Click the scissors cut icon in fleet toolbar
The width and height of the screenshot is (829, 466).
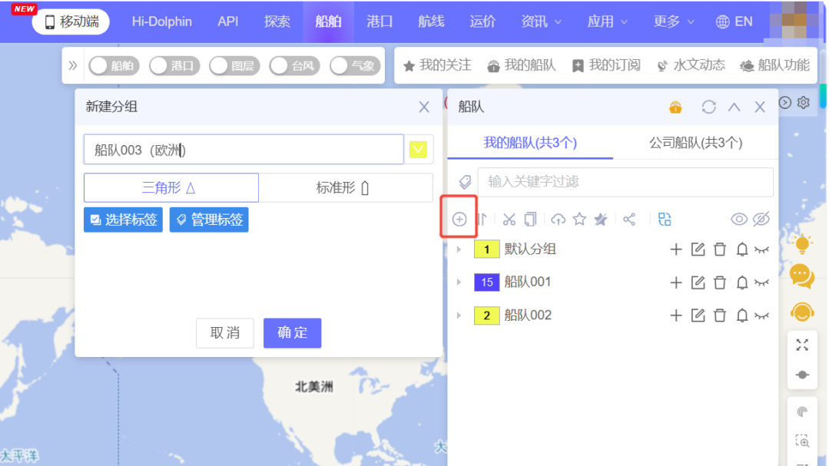509,220
